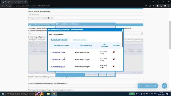This screenshot has height=96, width=171.
Task: Close the Электронное лицензирование tab
Action: click(26, 2)
